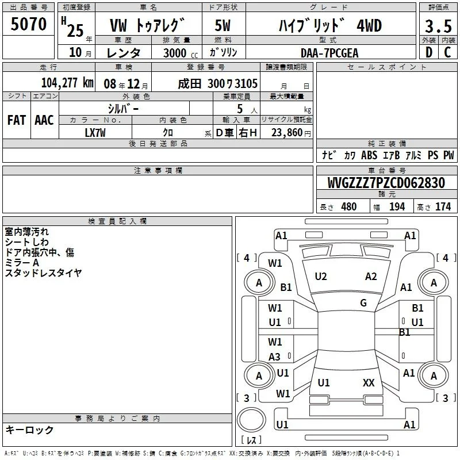The image size is (460, 460).
Task: Click the スタッドレスタイヤ inspector note
Action: click(44, 273)
